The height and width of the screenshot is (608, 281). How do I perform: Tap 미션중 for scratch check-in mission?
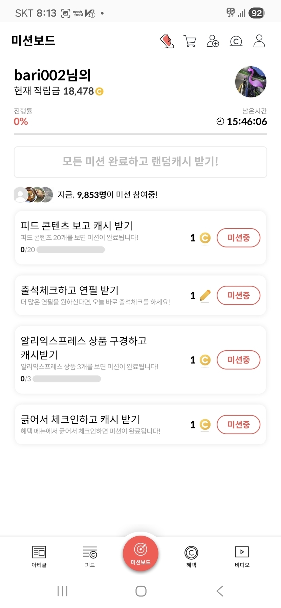238,424
